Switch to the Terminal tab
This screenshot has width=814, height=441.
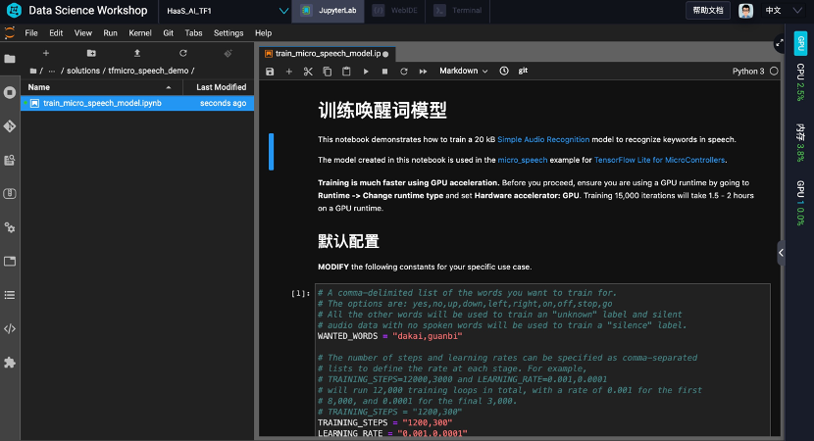tap(458, 11)
